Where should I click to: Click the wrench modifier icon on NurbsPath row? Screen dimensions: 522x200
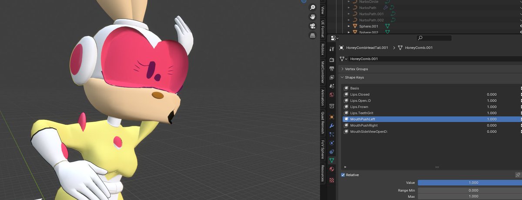point(385,7)
